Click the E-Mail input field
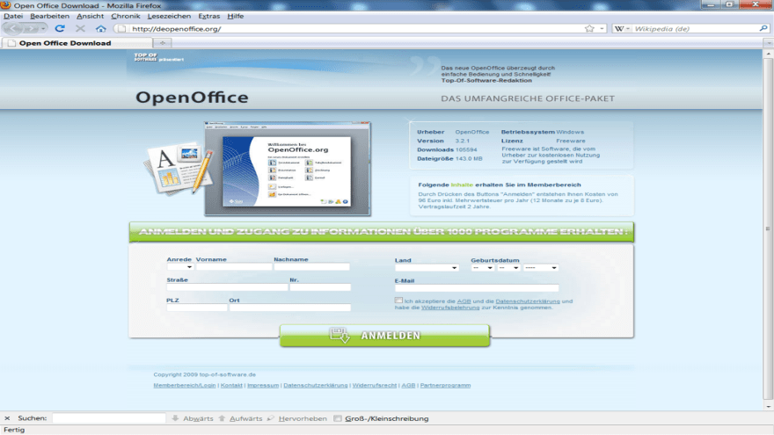 coord(477,288)
